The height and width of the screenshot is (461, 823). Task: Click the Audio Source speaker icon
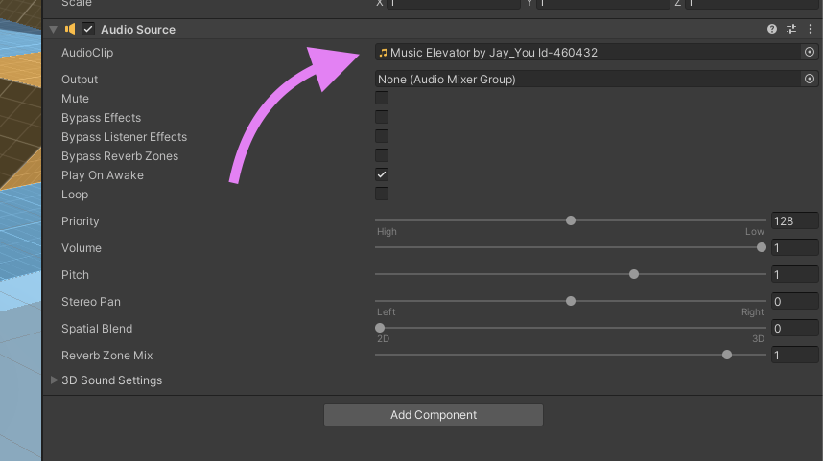pos(70,30)
